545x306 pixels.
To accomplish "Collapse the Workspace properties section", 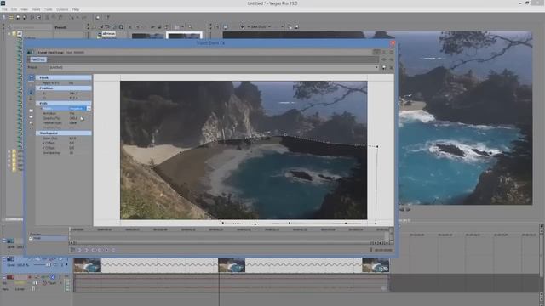I will pos(64,133).
